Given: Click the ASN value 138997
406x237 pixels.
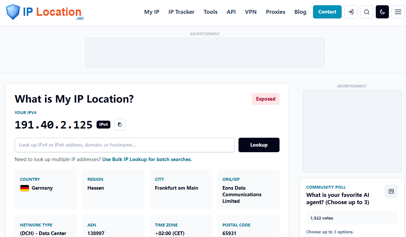Looking at the screenshot, I should (x=96, y=233).
